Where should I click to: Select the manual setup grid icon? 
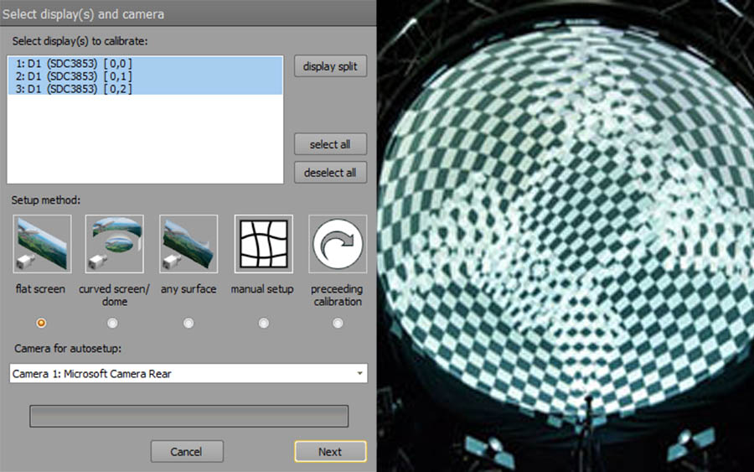[264, 244]
